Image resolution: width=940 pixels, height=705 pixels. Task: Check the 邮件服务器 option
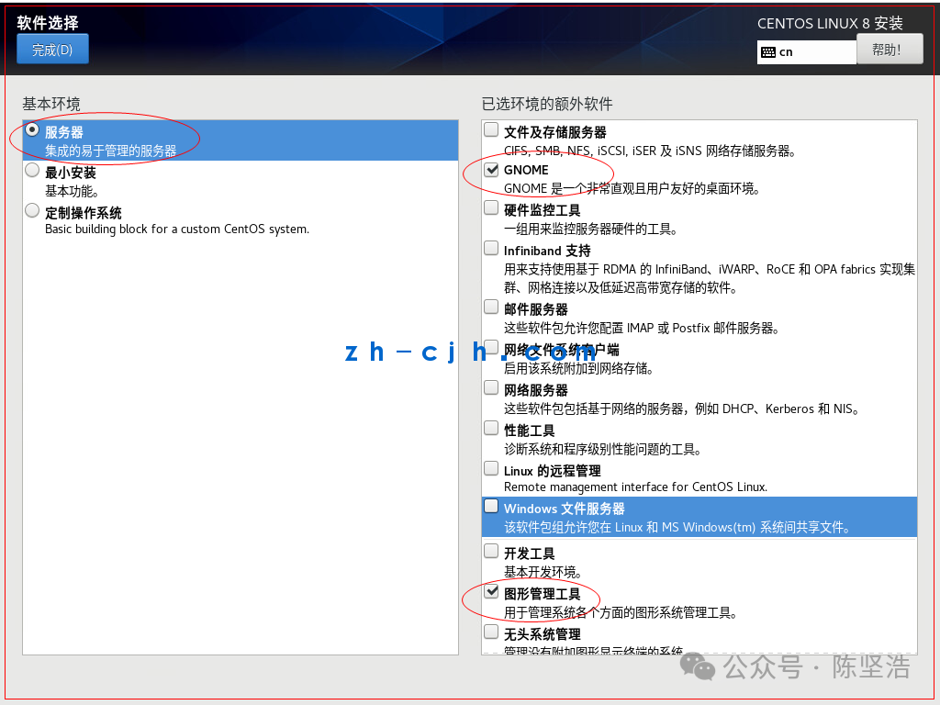(491, 307)
